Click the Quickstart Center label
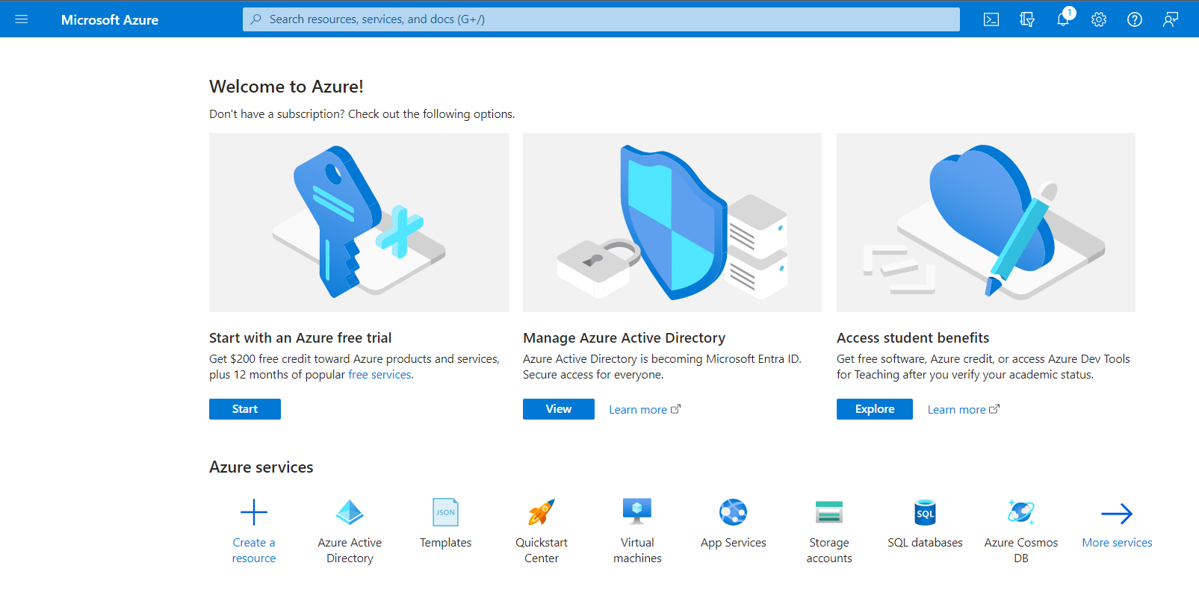This screenshot has height=604, width=1199. [542, 550]
